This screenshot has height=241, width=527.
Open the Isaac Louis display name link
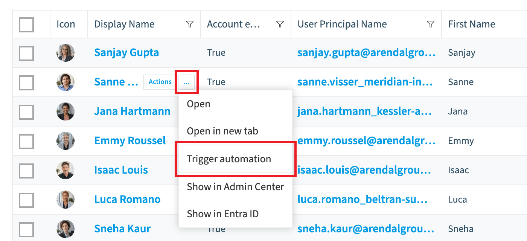[x=121, y=170]
